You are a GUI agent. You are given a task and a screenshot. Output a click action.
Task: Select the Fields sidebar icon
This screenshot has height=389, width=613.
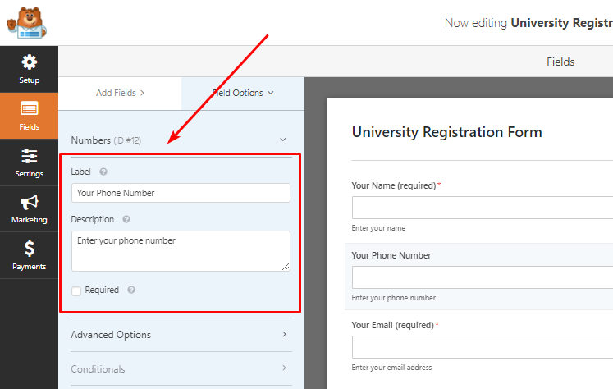[29, 109]
